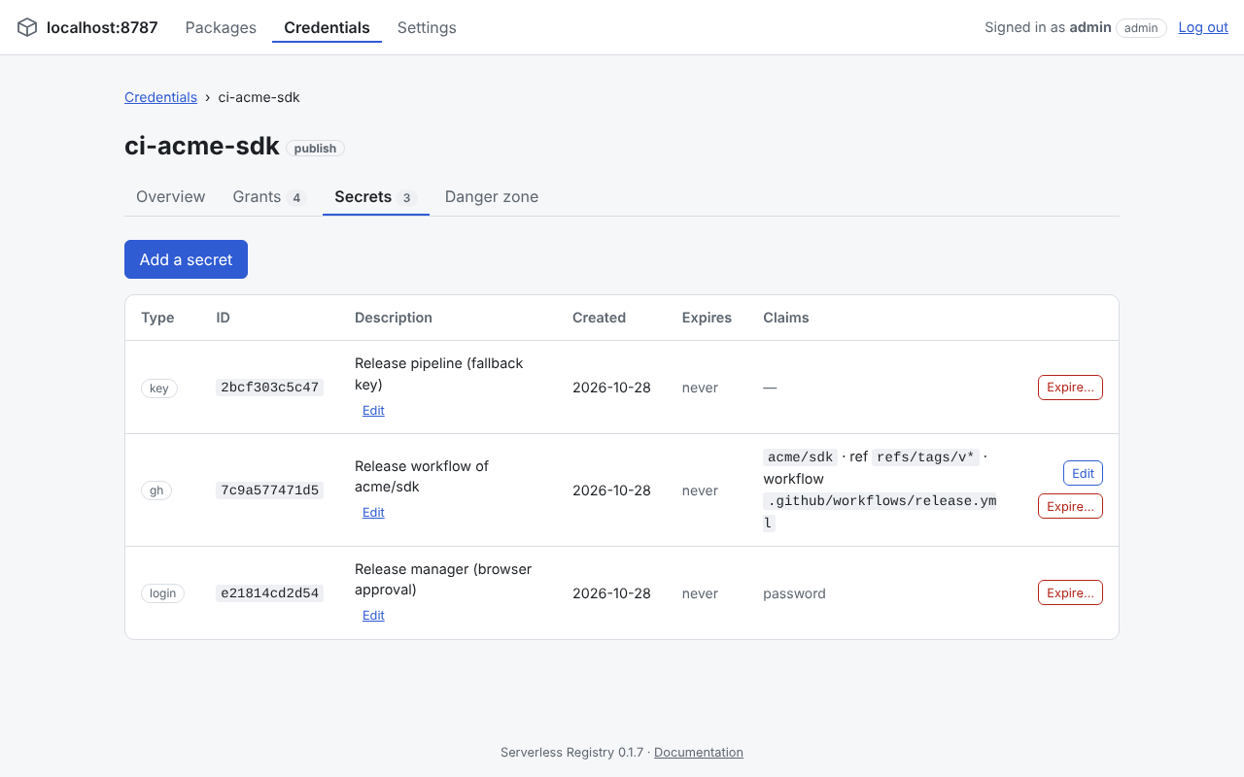Viewport: 1244px width, 777px height.
Task: Open the Danger zone tab
Action: click(x=492, y=196)
